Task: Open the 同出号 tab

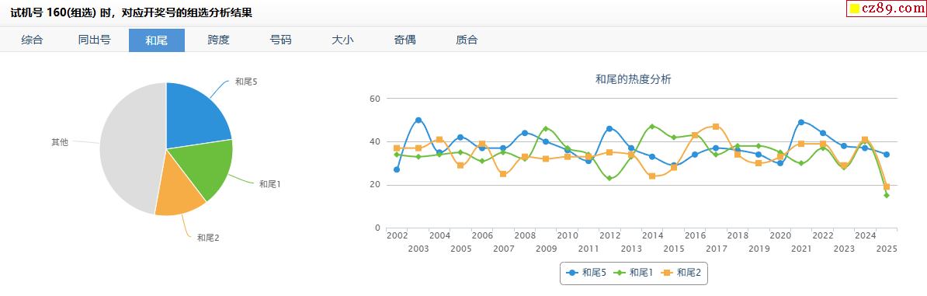Action: click(x=94, y=40)
